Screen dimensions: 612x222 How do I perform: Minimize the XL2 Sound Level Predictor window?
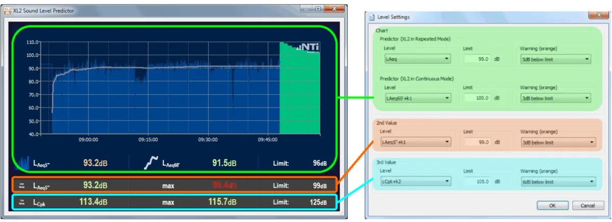coord(305,9)
